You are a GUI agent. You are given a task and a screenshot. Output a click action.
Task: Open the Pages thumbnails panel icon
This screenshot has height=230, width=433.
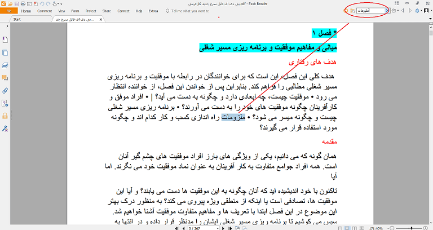click(x=5, y=53)
